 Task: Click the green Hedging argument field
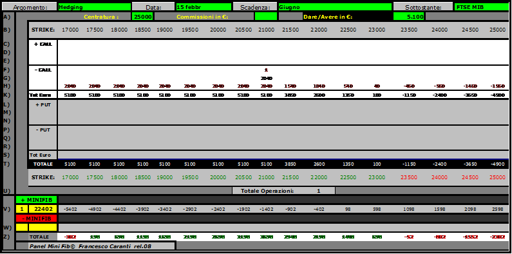coord(94,7)
